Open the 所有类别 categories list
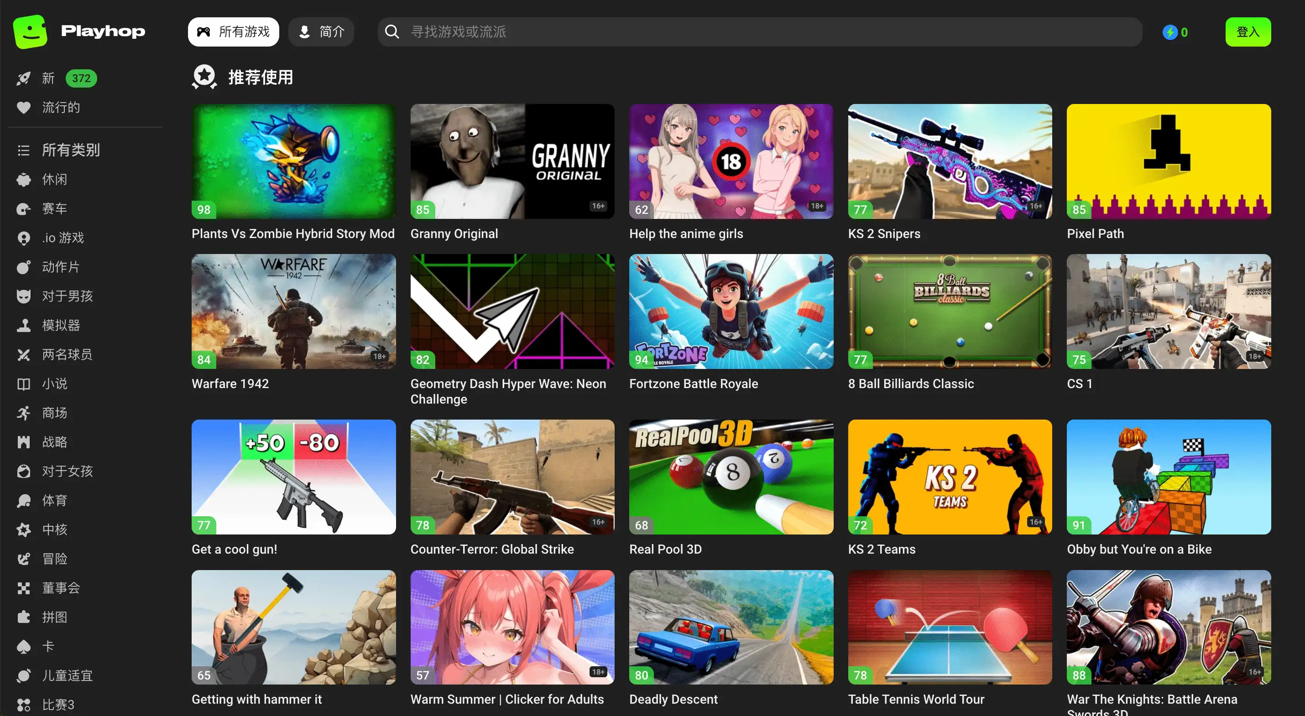Viewport: 1305px width, 716px height. tap(70, 150)
